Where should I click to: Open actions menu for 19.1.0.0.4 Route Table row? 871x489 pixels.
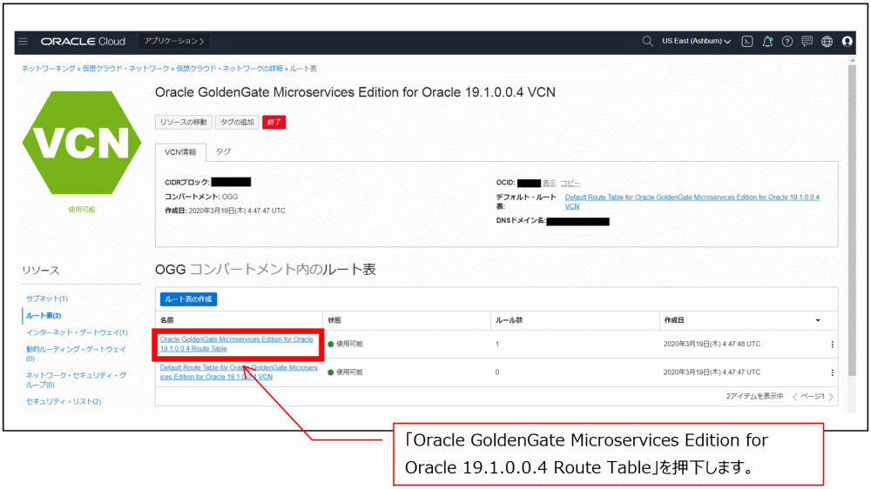[x=832, y=345]
